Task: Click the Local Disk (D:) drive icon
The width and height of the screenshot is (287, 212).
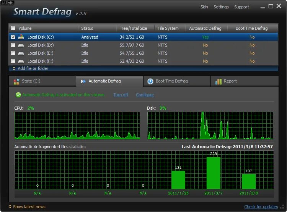Action: click(x=21, y=45)
